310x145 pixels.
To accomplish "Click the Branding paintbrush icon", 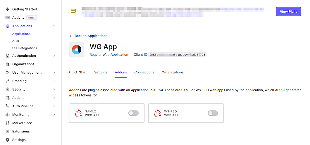I will tap(8, 81).
